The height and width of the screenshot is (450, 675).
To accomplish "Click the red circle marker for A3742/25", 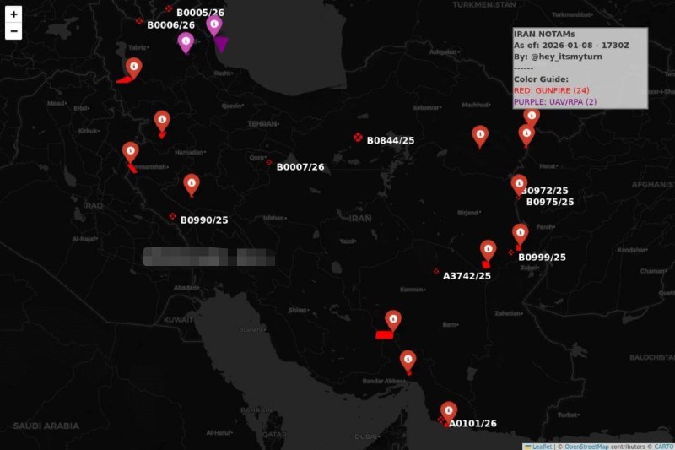I will [x=436, y=271].
